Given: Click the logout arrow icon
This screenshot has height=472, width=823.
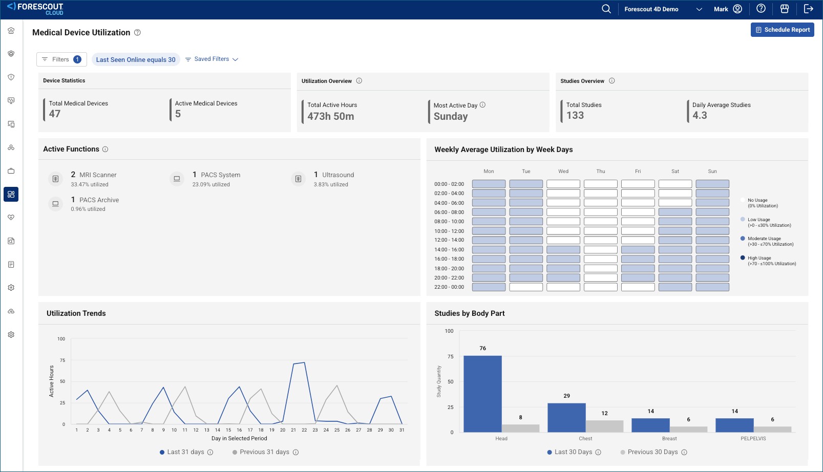Looking at the screenshot, I should (808, 9).
